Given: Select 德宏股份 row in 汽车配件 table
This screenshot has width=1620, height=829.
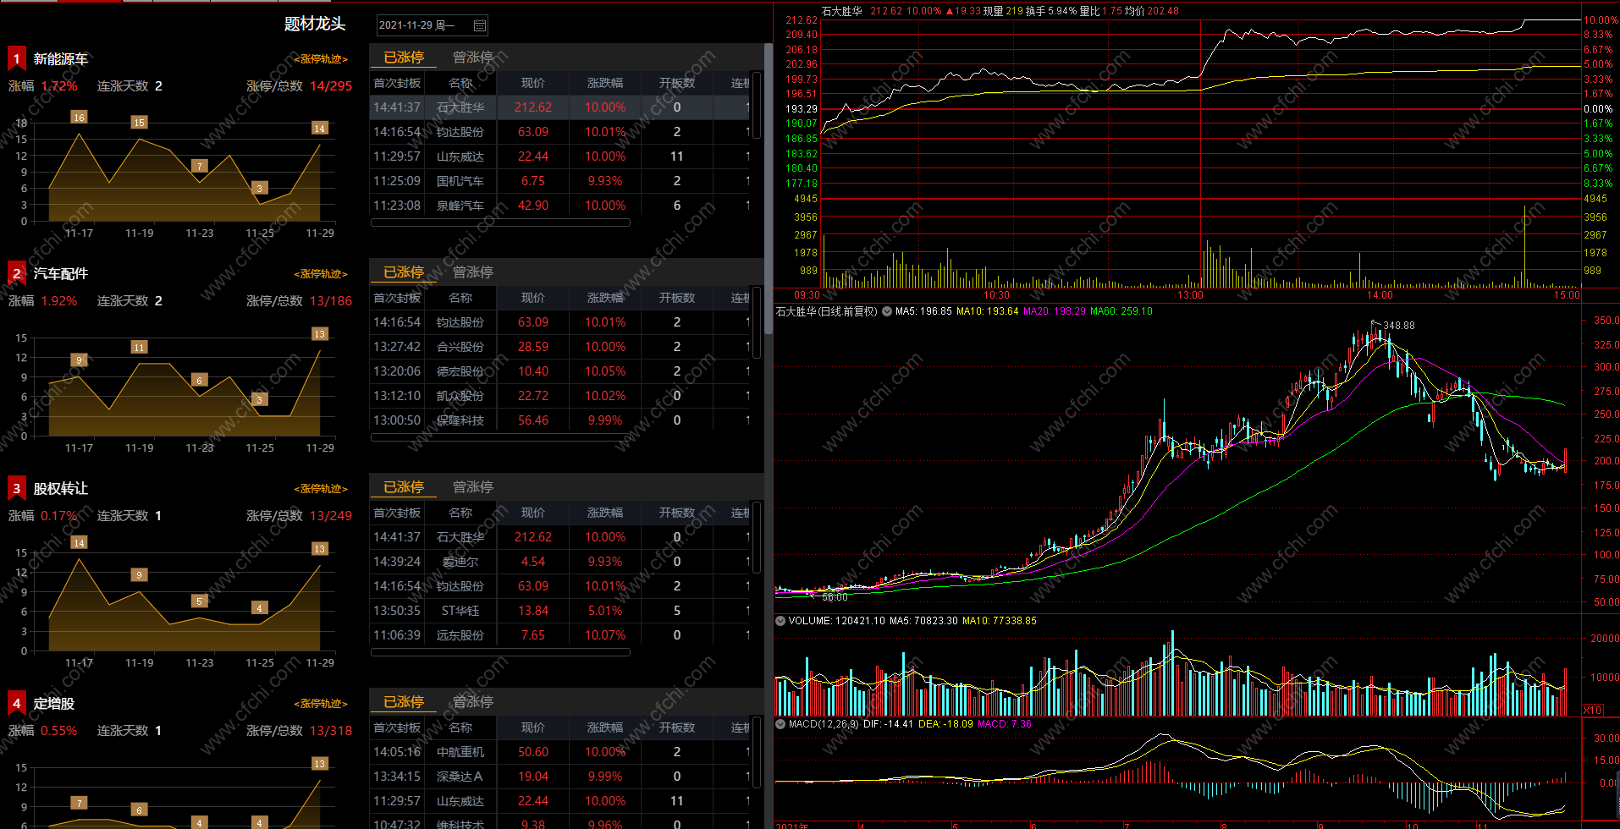Looking at the screenshot, I should click(560, 371).
